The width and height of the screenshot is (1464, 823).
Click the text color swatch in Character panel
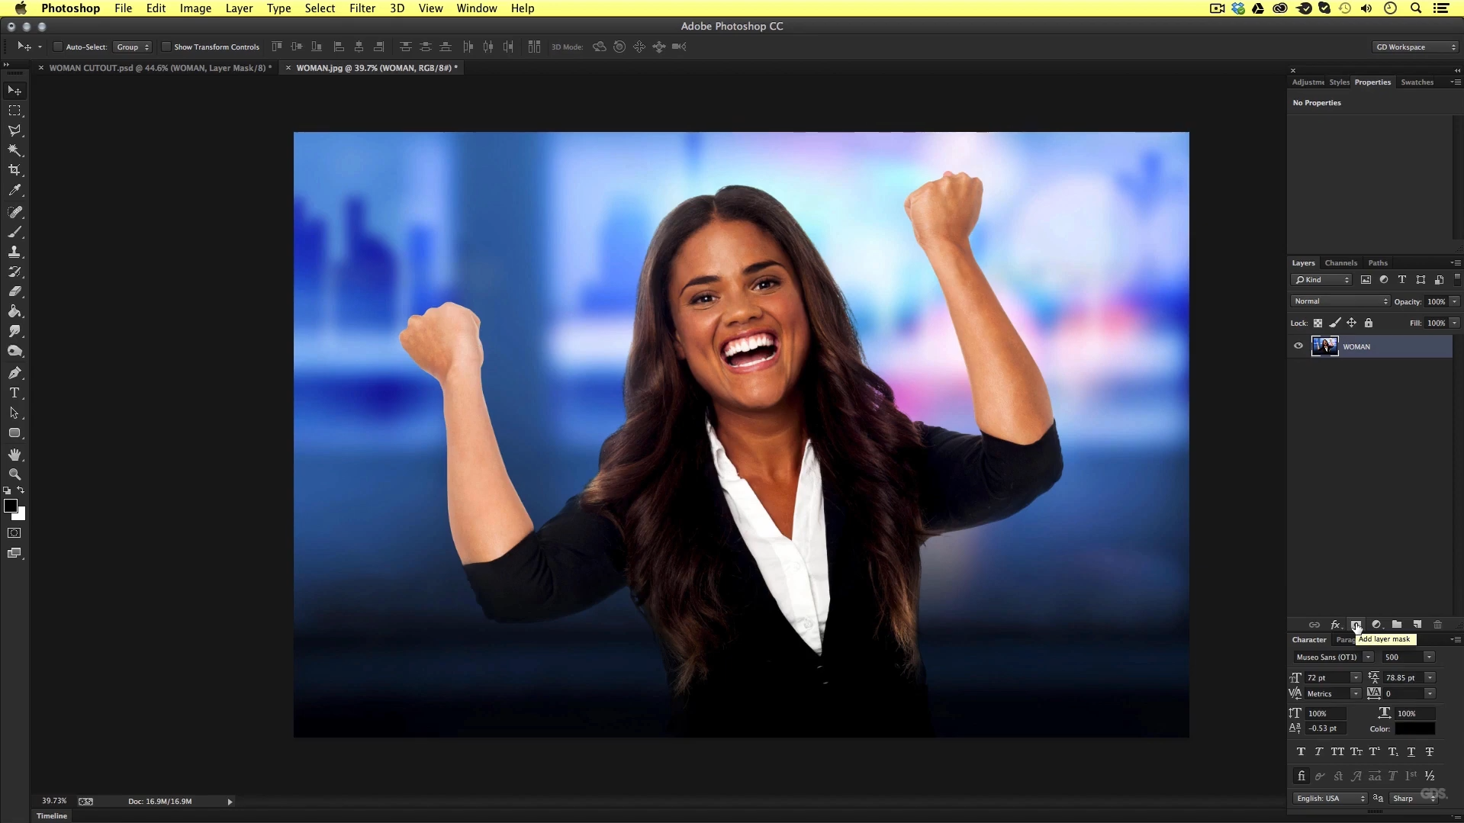point(1415,728)
